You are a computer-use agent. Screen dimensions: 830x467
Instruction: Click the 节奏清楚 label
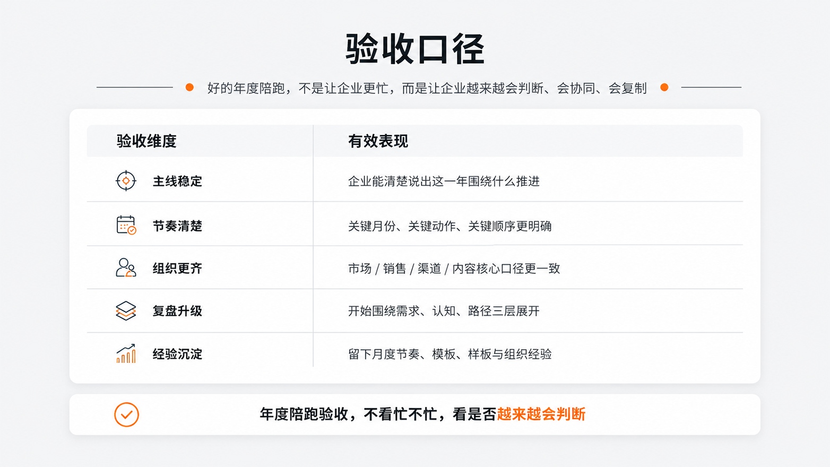177,226
